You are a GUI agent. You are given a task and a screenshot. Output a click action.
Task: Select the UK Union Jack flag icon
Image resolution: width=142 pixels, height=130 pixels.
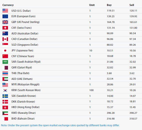(5, 22)
